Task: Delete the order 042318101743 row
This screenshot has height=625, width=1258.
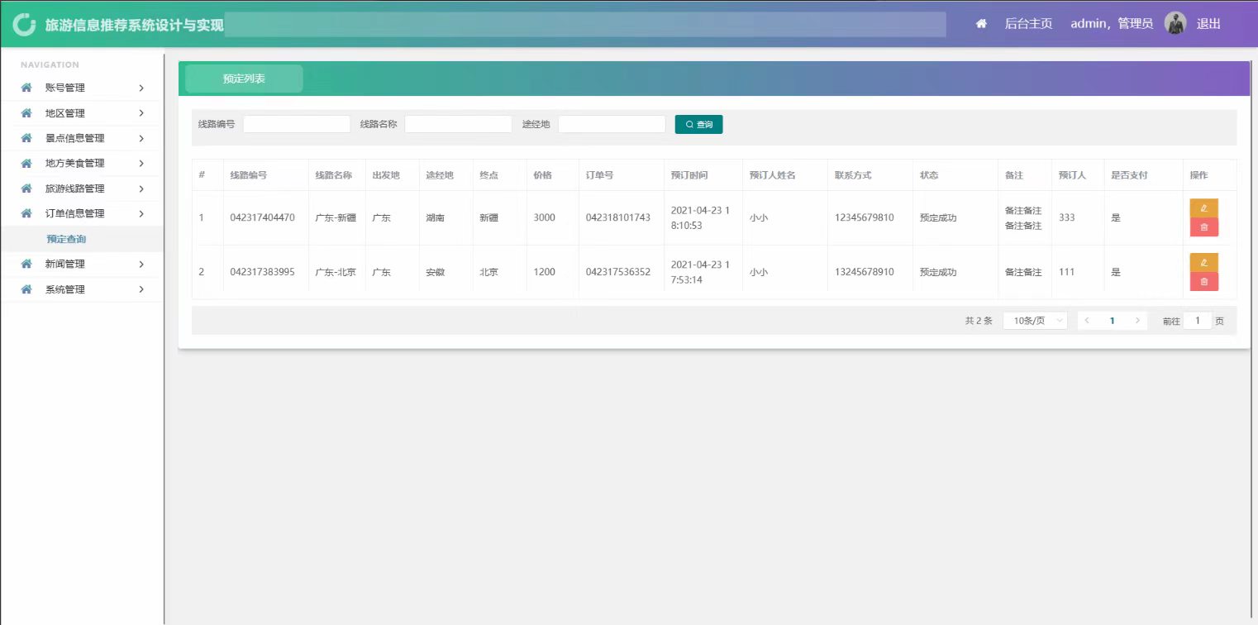Action: pos(1203,227)
